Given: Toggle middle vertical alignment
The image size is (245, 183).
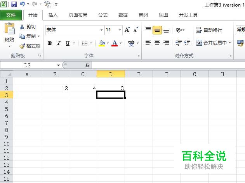Looking at the screenshot, I should (157, 30).
